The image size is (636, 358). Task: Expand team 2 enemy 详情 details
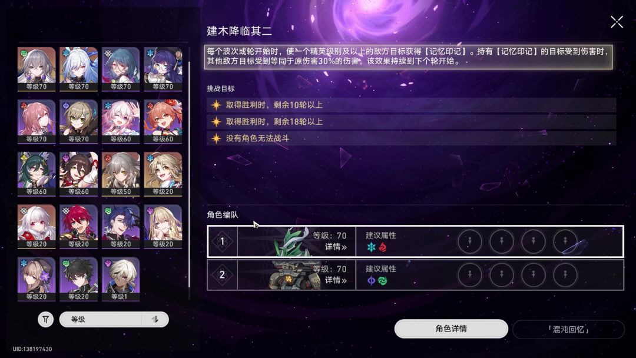tap(336, 280)
